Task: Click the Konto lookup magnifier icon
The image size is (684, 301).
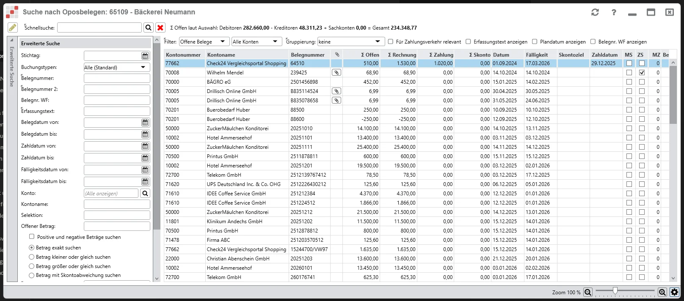Action: [x=145, y=193]
